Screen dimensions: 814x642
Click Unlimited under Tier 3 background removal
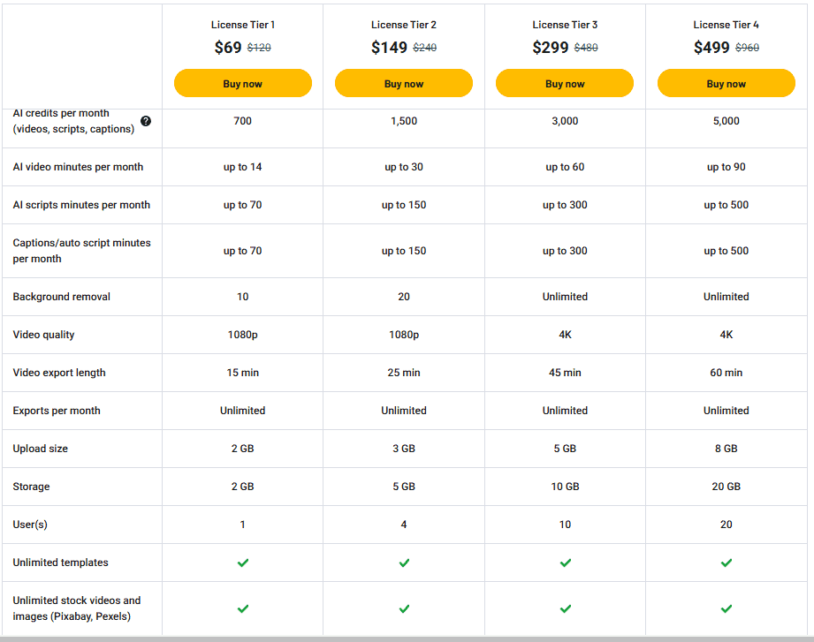pyautogui.click(x=565, y=297)
